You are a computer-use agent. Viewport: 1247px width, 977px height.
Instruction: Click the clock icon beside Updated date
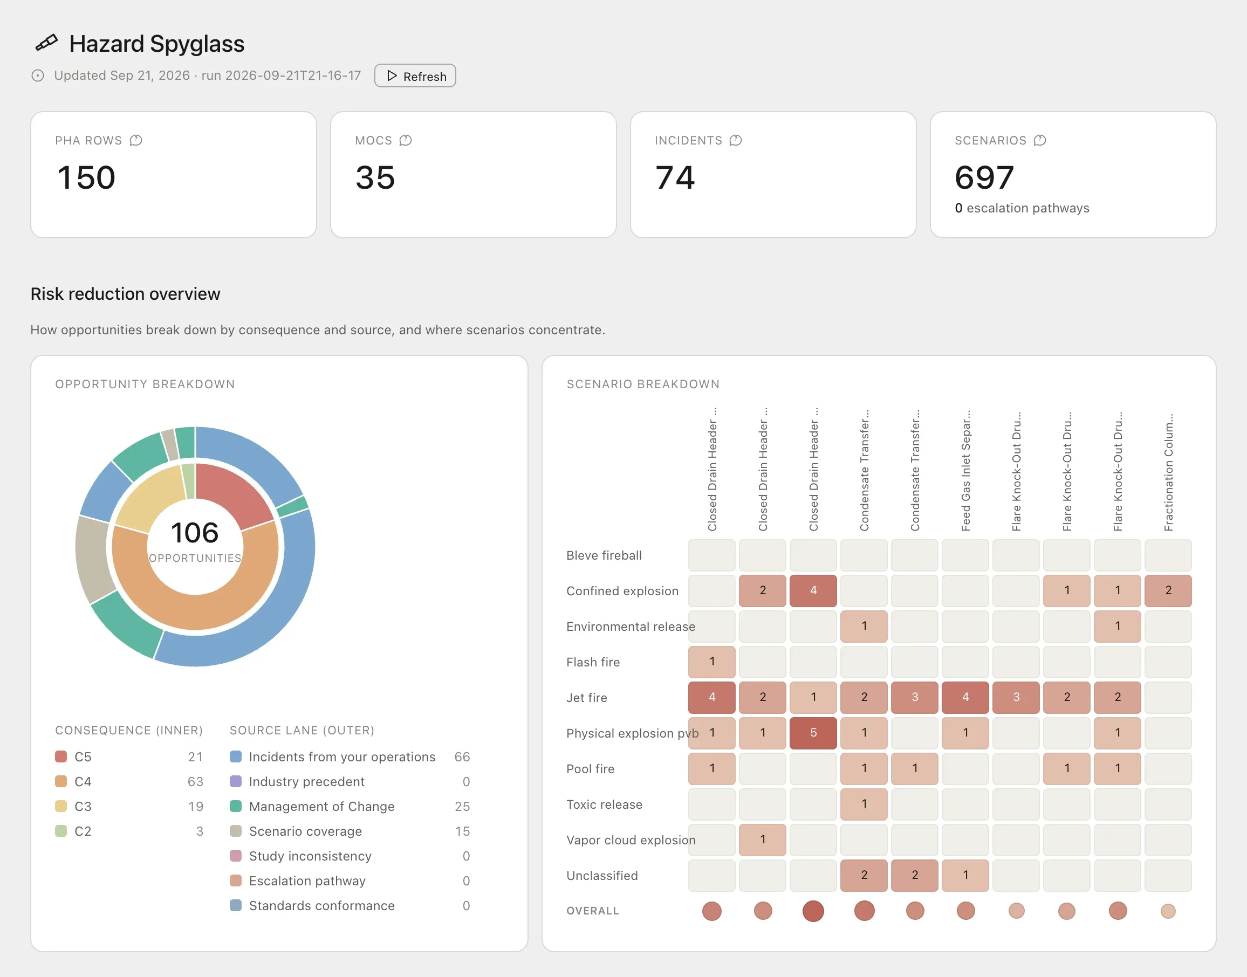[x=38, y=75]
